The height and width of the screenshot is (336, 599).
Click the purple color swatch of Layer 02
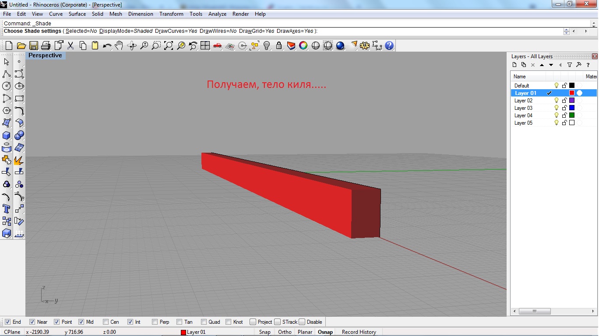click(571, 101)
